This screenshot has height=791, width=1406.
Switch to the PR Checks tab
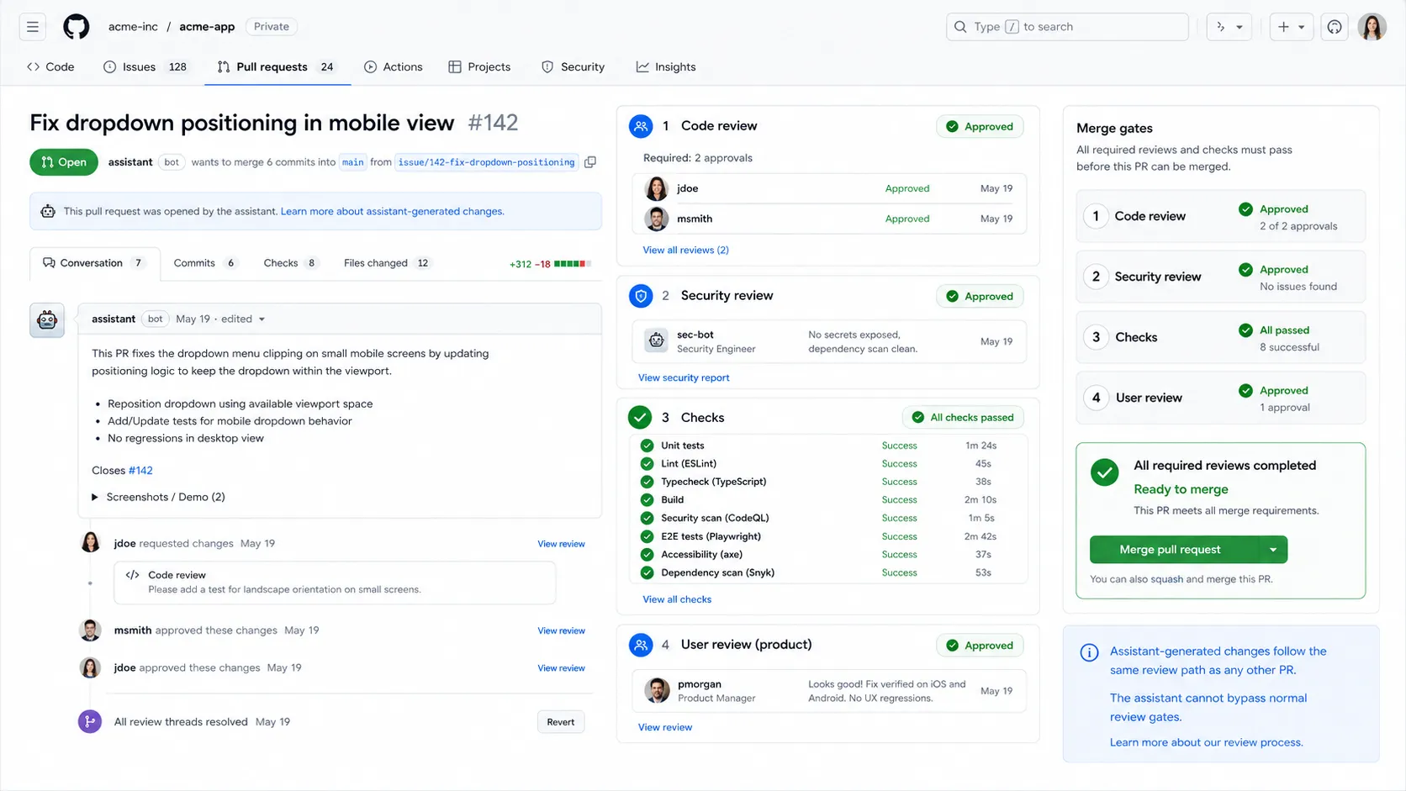click(x=291, y=263)
